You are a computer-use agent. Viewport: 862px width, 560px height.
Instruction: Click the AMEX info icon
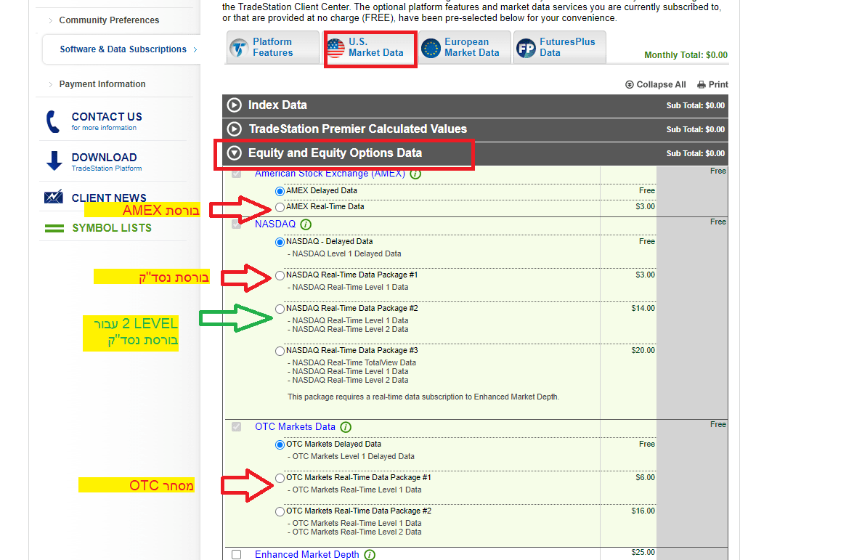415,174
